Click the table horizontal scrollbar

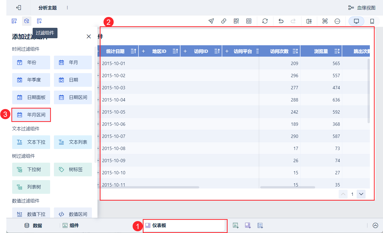[149, 187]
